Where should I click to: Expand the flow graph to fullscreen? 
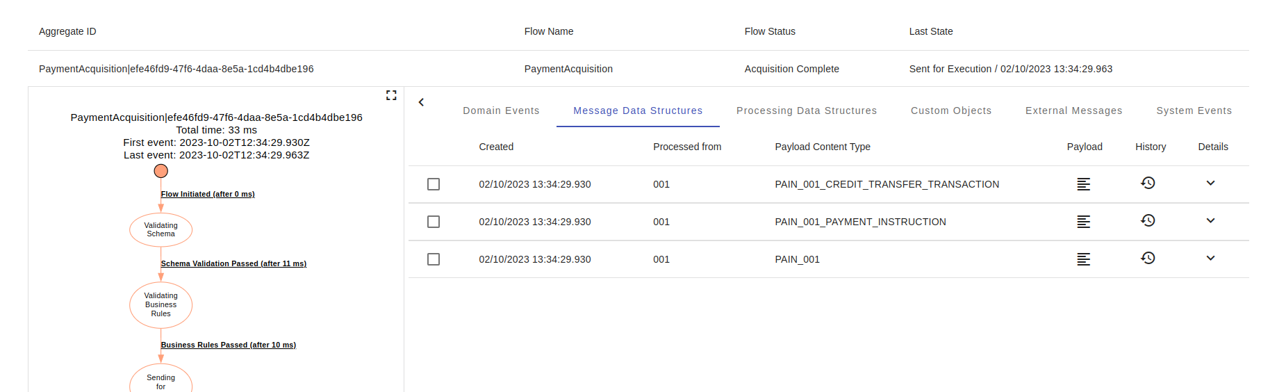click(x=391, y=95)
